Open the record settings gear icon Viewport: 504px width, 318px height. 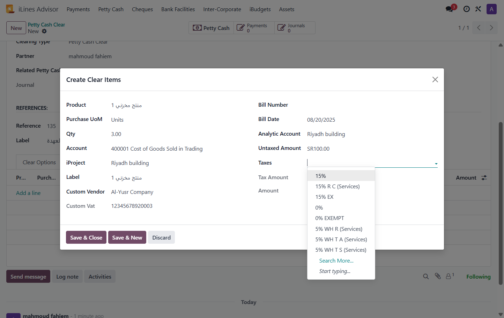coord(44,31)
